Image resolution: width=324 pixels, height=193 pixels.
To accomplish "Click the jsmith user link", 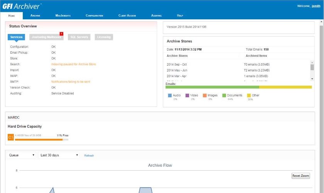I will point(316,6).
